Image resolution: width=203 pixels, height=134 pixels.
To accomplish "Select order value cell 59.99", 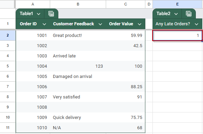I will (x=126, y=36).
